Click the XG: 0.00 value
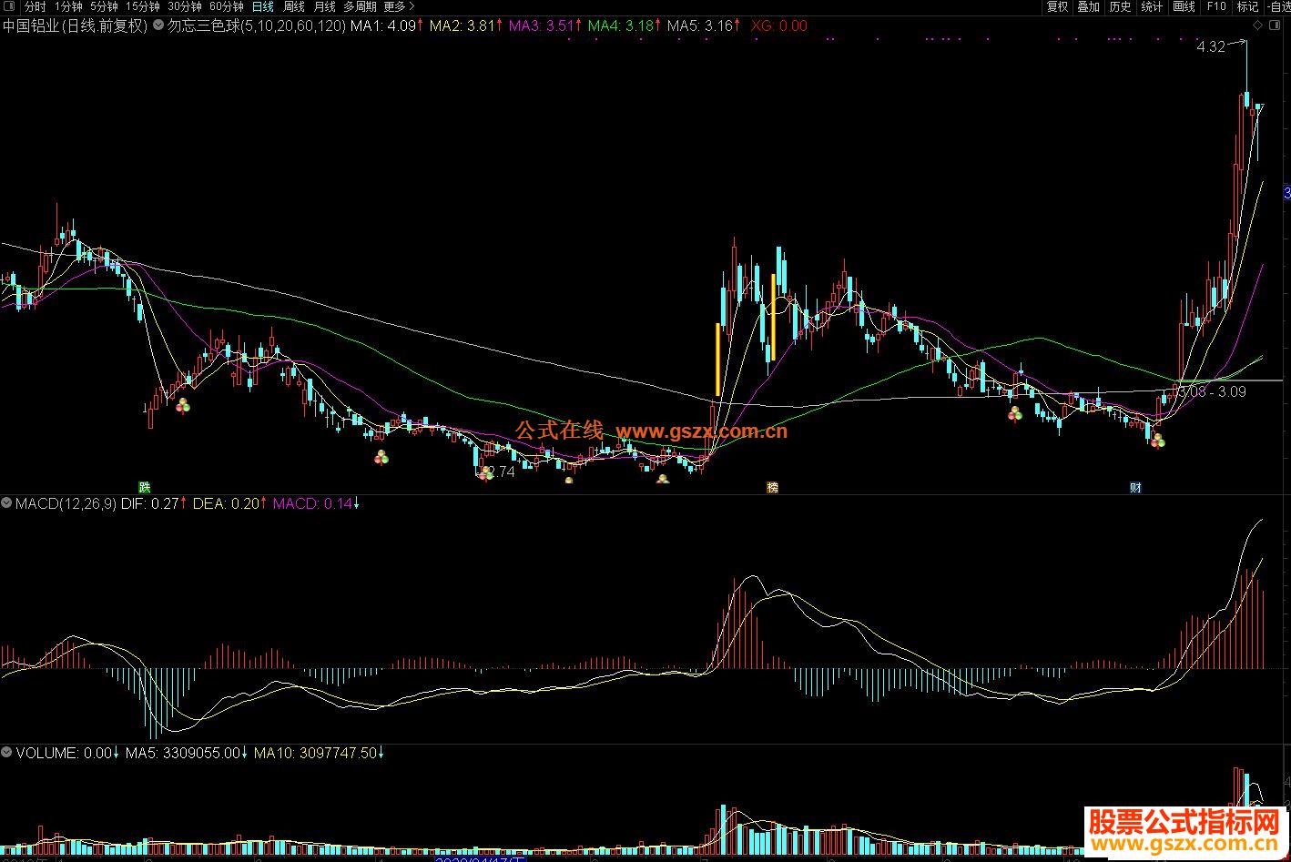The width and height of the screenshot is (1291, 862). (x=779, y=25)
